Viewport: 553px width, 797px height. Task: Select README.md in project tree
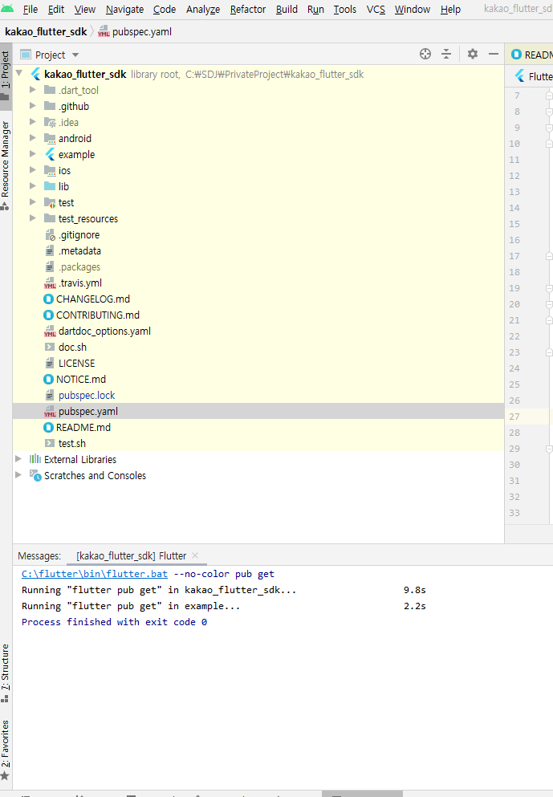83,427
